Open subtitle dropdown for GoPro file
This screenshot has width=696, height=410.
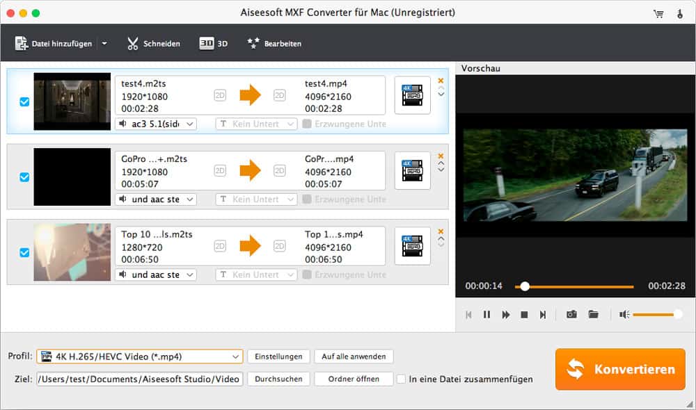pos(256,199)
